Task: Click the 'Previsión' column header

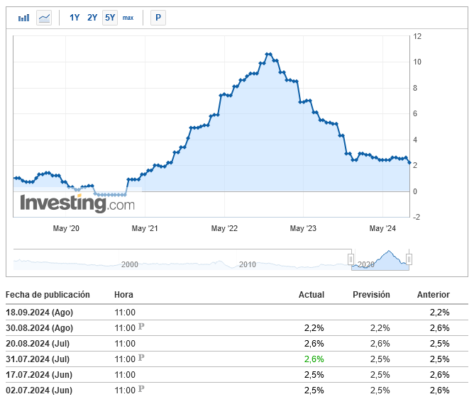Action: (371, 295)
